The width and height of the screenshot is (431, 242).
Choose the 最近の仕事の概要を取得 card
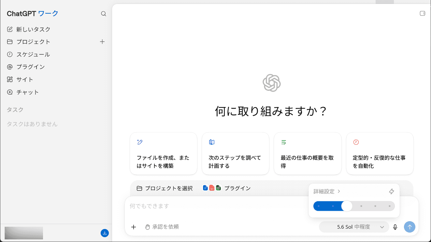[308, 154]
